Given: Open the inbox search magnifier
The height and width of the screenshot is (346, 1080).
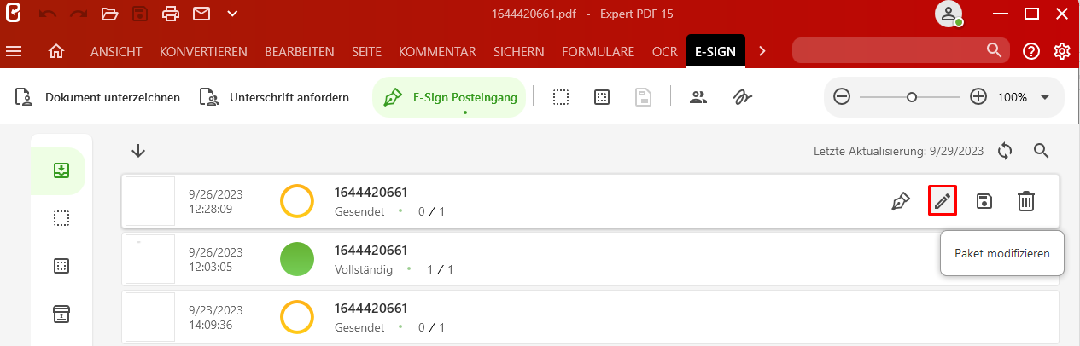Looking at the screenshot, I should 1041,151.
